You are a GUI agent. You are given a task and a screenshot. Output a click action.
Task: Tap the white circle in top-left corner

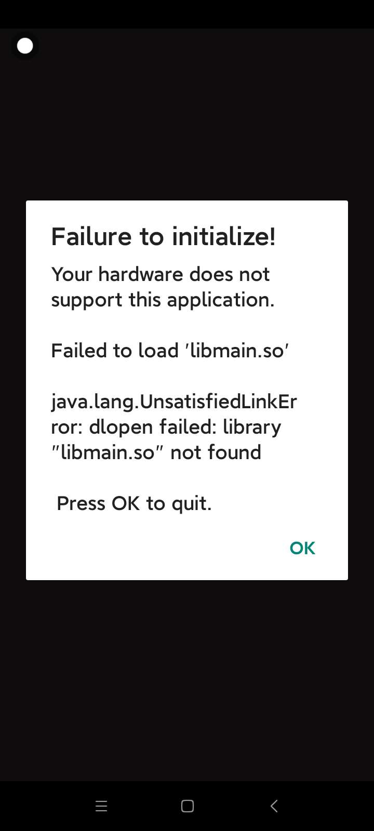click(25, 46)
